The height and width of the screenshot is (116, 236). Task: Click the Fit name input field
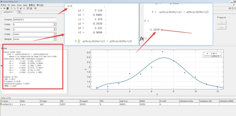point(35,19)
